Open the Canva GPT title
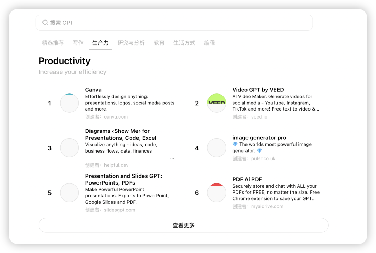 click(x=93, y=90)
